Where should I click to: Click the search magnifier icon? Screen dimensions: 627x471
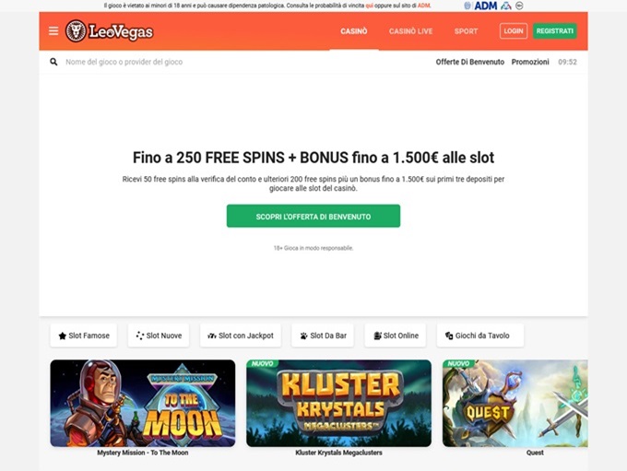tap(53, 62)
